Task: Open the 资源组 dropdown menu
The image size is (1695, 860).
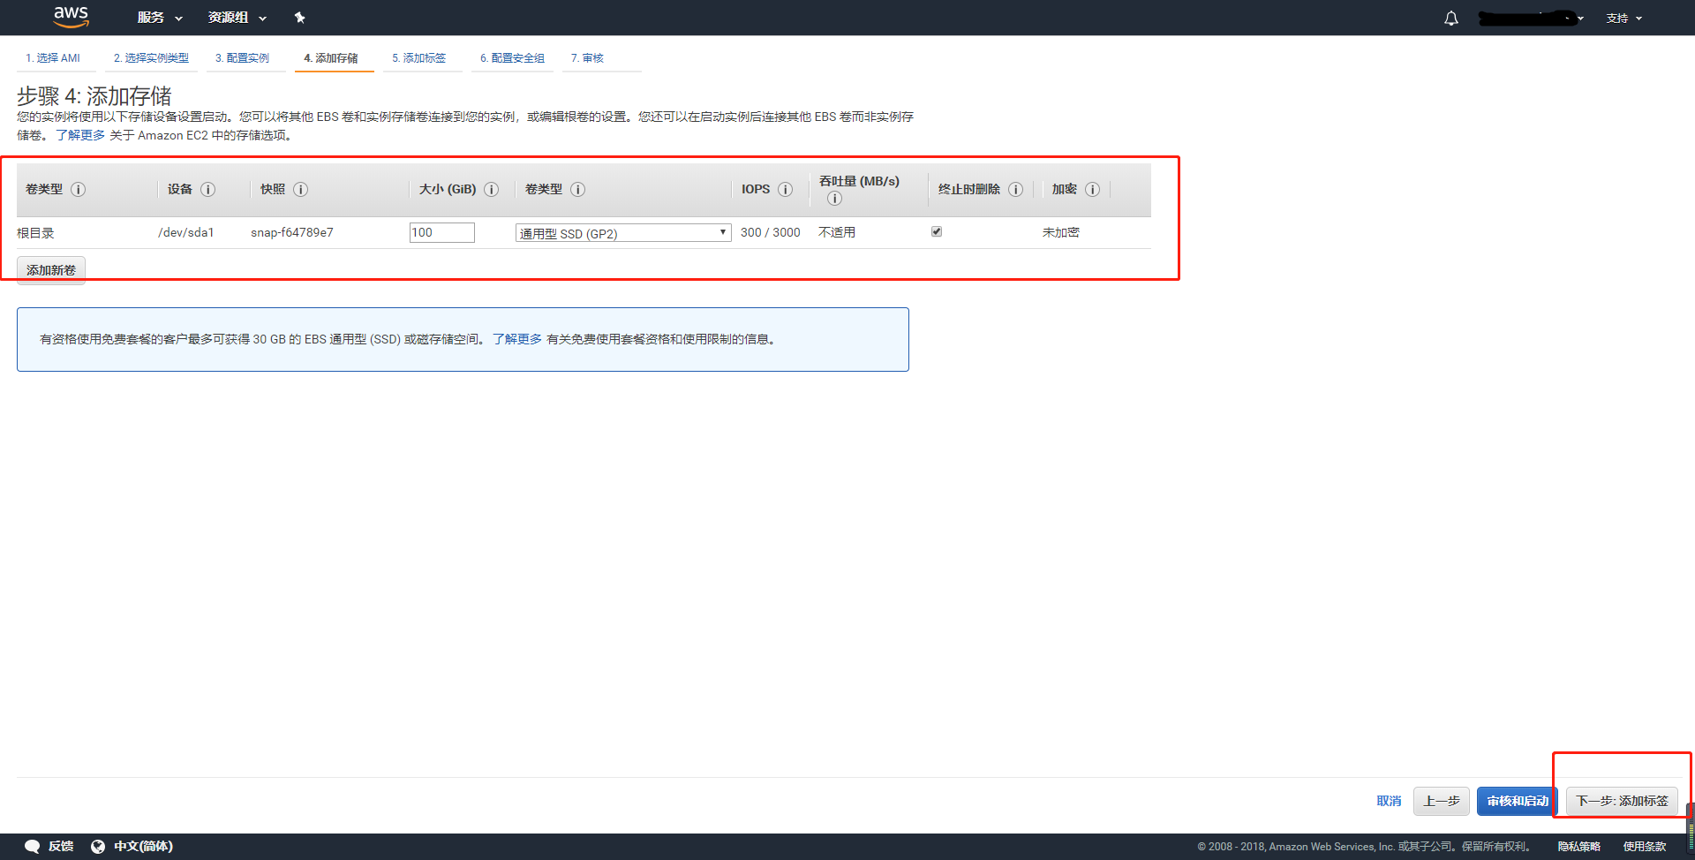Action: click(237, 18)
